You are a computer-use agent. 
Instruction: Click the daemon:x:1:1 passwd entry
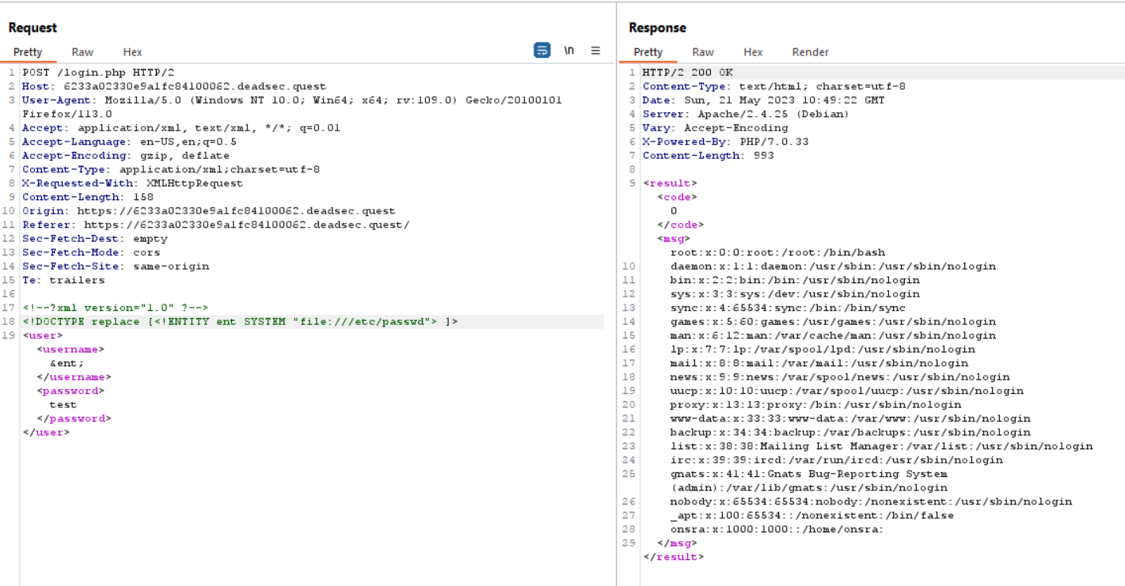coord(834,267)
